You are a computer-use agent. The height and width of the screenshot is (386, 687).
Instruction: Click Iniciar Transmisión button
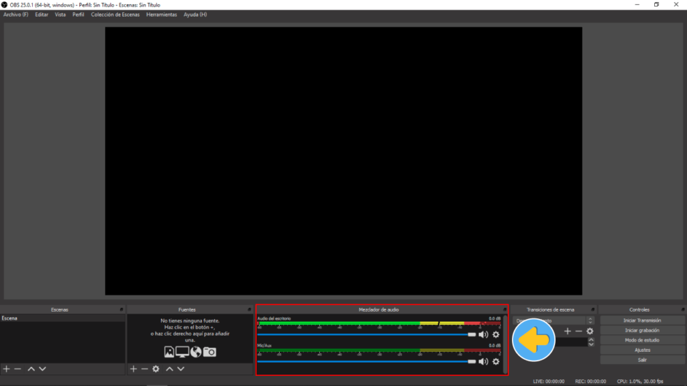(642, 320)
